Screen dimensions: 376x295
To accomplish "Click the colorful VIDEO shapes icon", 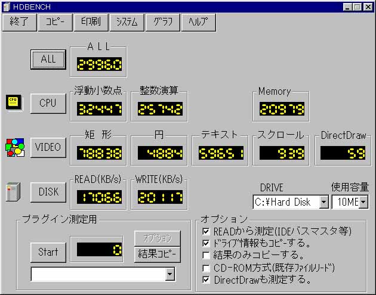I will (15, 148).
